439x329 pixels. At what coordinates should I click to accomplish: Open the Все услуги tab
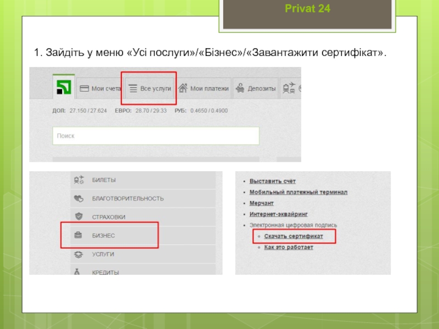point(149,88)
